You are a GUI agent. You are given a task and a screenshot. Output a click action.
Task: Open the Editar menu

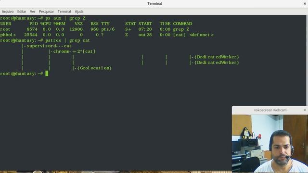[x=22, y=12]
